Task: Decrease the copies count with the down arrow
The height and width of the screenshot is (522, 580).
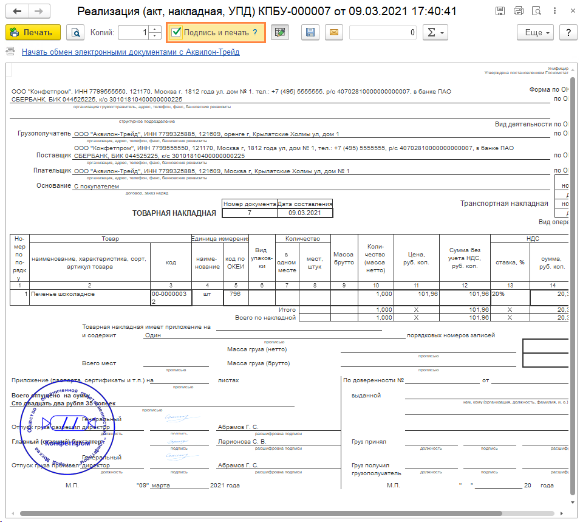Action: [x=155, y=36]
